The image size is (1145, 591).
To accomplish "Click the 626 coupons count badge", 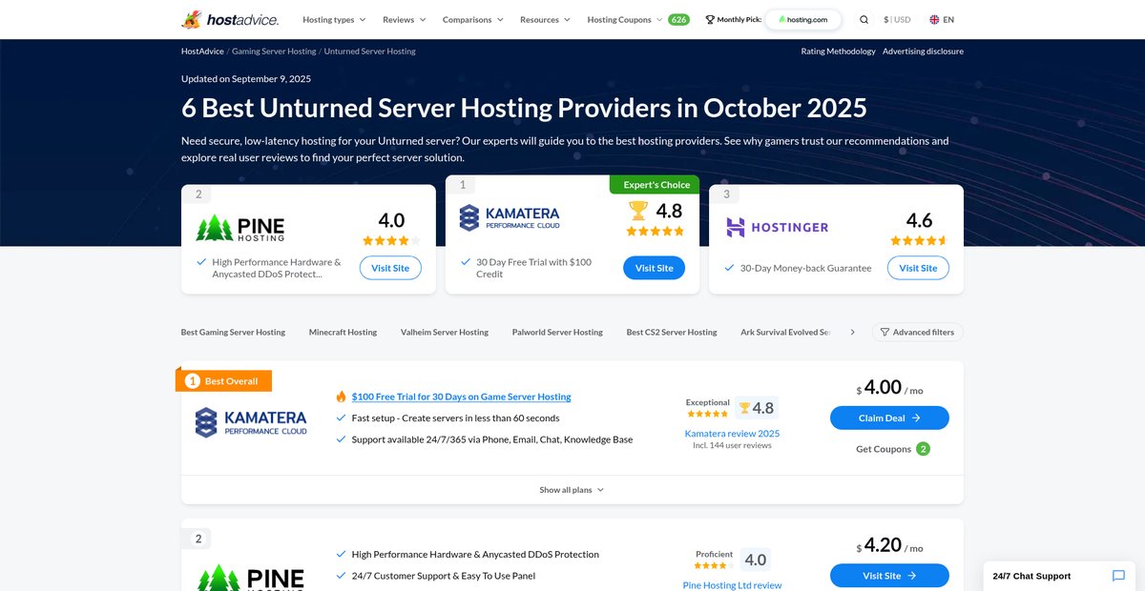I will [678, 19].
